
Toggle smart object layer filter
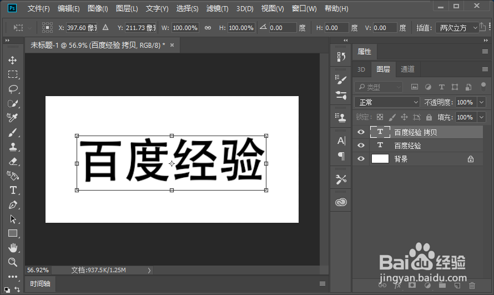click(x=468, y=87)
